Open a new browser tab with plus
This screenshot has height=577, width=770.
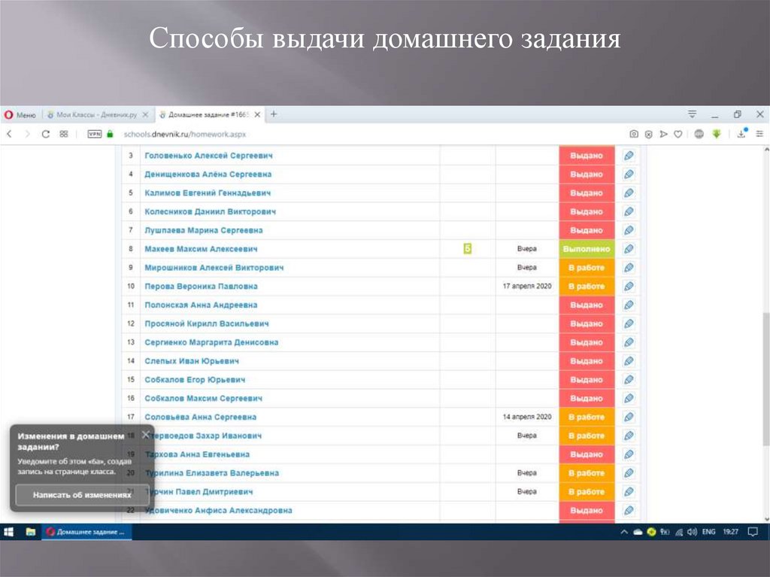point(274,114)
